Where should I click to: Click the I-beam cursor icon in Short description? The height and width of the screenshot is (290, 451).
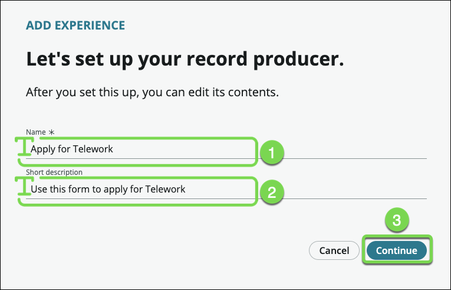[x=22, y=189]
